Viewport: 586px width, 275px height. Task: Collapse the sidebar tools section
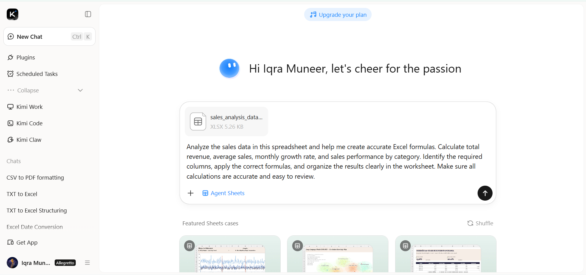click(45, 90)
